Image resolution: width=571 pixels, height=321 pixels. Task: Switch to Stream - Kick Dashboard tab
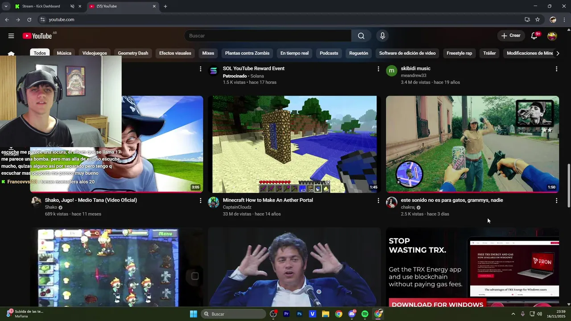click(x=41, y=6)
